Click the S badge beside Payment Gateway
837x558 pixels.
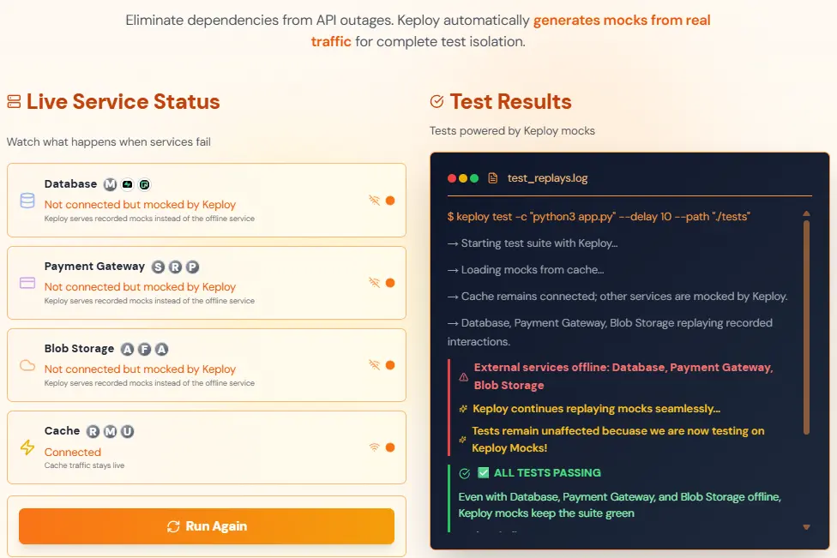158,267
